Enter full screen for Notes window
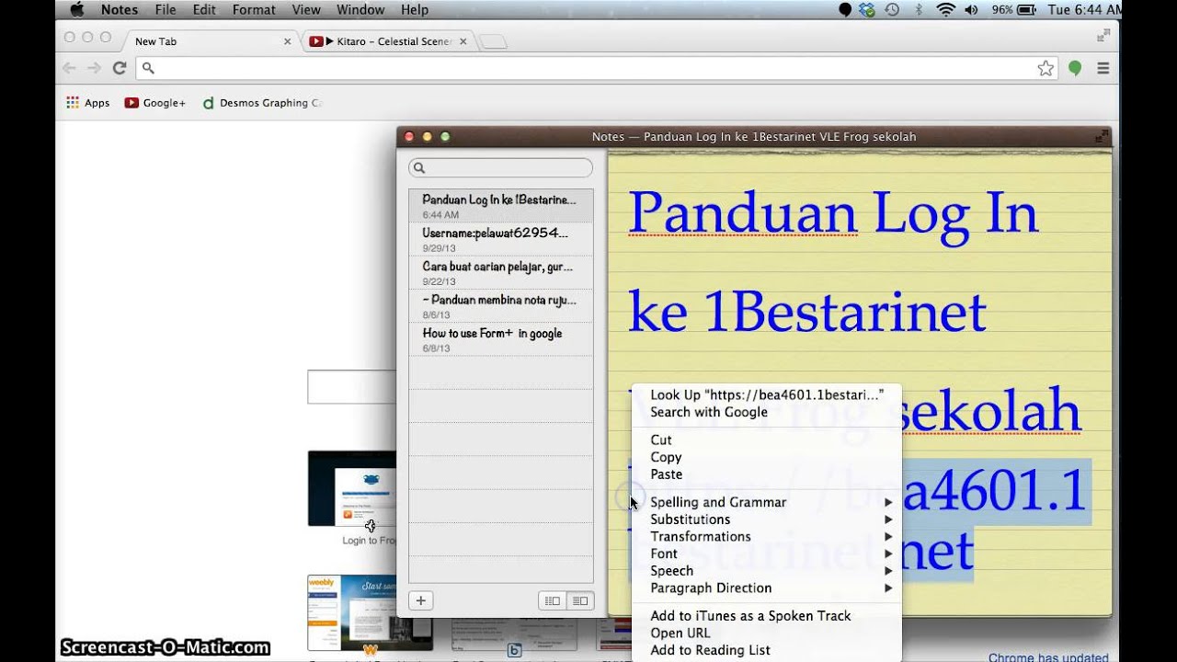The image size is (1177, 662). click(1101, 136)
